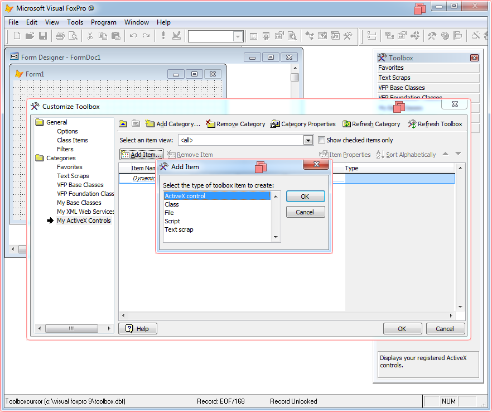Click Remove Item in Customize Toolbox
Image resolution: width=492 pixels, height=412 pixels.
coord(190,155)
